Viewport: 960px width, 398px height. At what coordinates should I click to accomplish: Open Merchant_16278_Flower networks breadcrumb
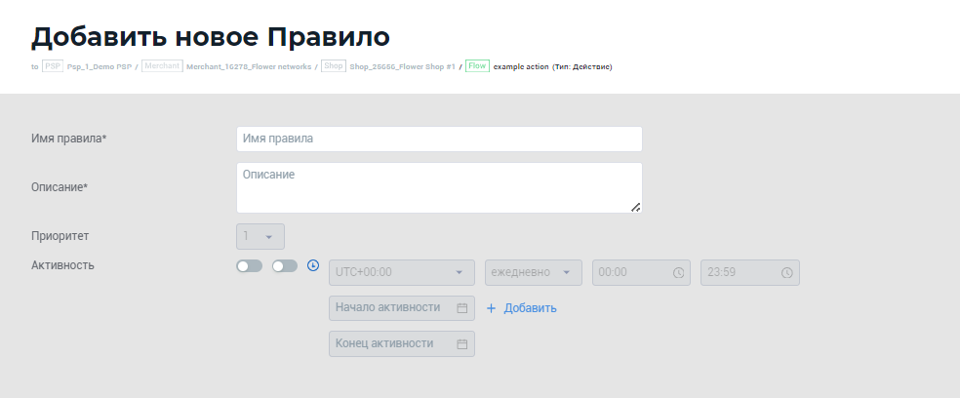248,66
